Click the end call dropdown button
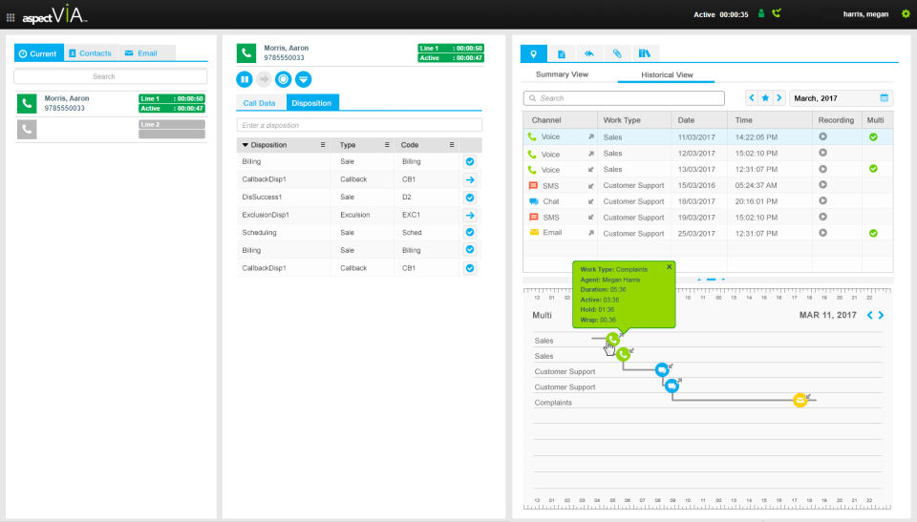The image size is (917, 522). [x=303, y=79]
